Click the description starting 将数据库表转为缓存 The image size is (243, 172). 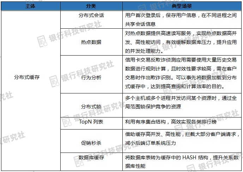pyautogui.click(x=182, y=162)
